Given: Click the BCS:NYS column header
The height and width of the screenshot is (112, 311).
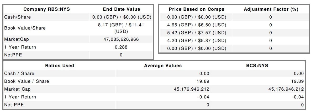Looking at the screenshot, I should (x=257, y=66).
